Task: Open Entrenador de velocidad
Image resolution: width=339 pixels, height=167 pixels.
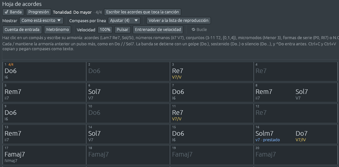Action: tap(158, 30)
